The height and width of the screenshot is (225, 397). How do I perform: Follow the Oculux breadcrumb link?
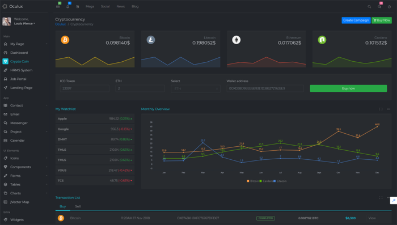(60, 24)
